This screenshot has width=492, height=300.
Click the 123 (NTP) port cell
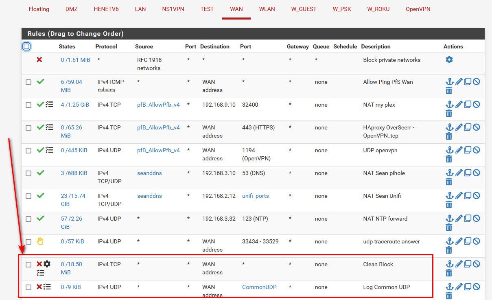tap(256, 219)
